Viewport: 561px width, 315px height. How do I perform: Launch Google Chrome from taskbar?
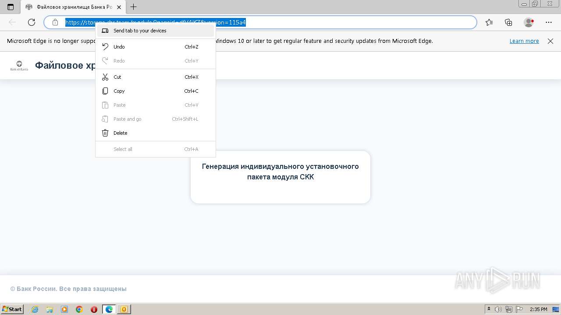(79, 309)
